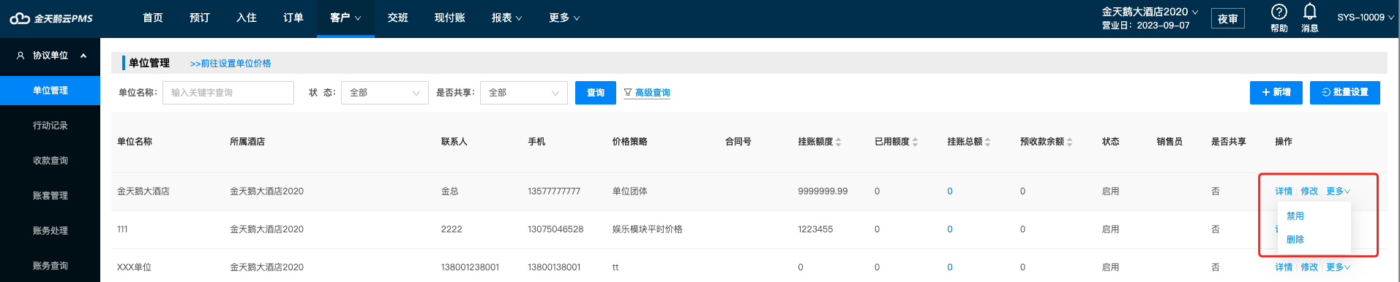Expand the 更多 top menu
The height and width of the screenshot is (282, 1400).
coord(564,18)
